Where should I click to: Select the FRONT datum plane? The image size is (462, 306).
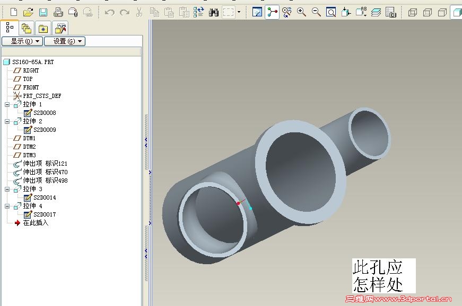[x=26, y=87]
